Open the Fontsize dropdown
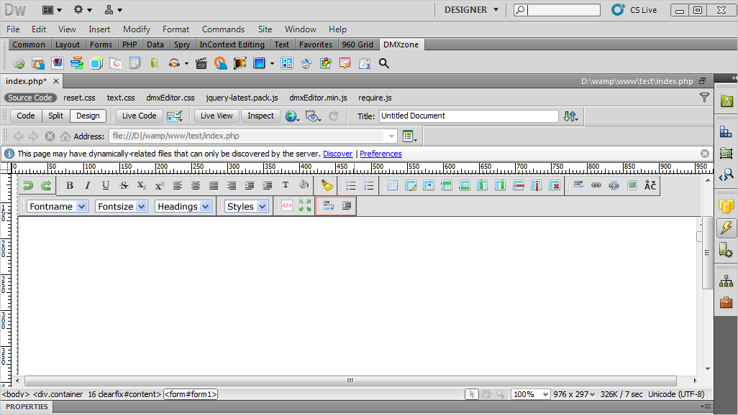Image resolution: width=738 pixels, height=415 pixels. pos(122,206)
